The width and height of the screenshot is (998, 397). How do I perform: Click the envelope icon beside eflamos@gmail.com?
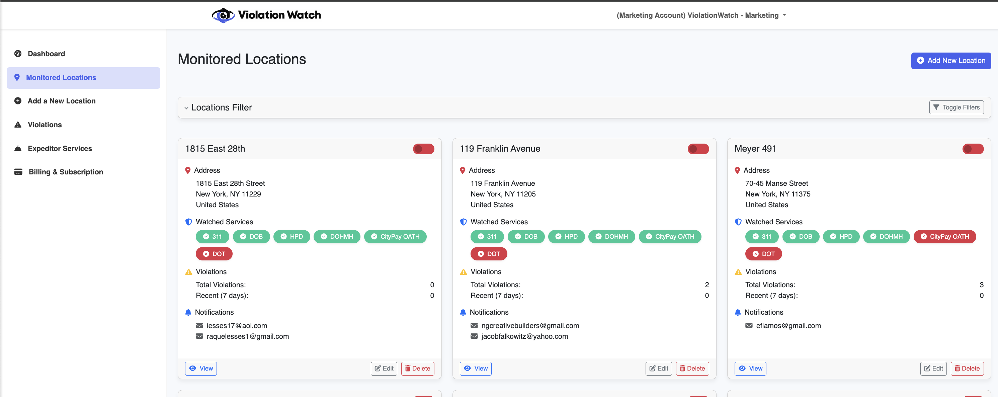pos(749,325)
